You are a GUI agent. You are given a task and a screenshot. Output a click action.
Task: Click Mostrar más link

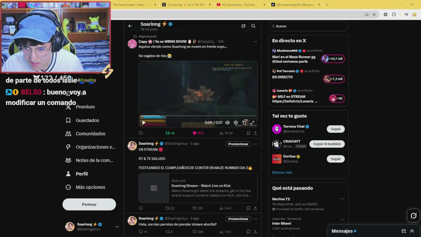282,172
